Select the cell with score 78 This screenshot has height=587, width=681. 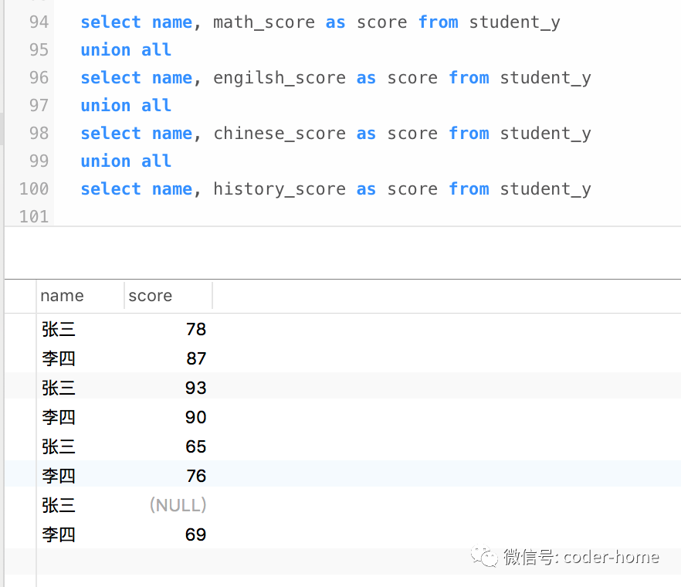coord(195,329)
